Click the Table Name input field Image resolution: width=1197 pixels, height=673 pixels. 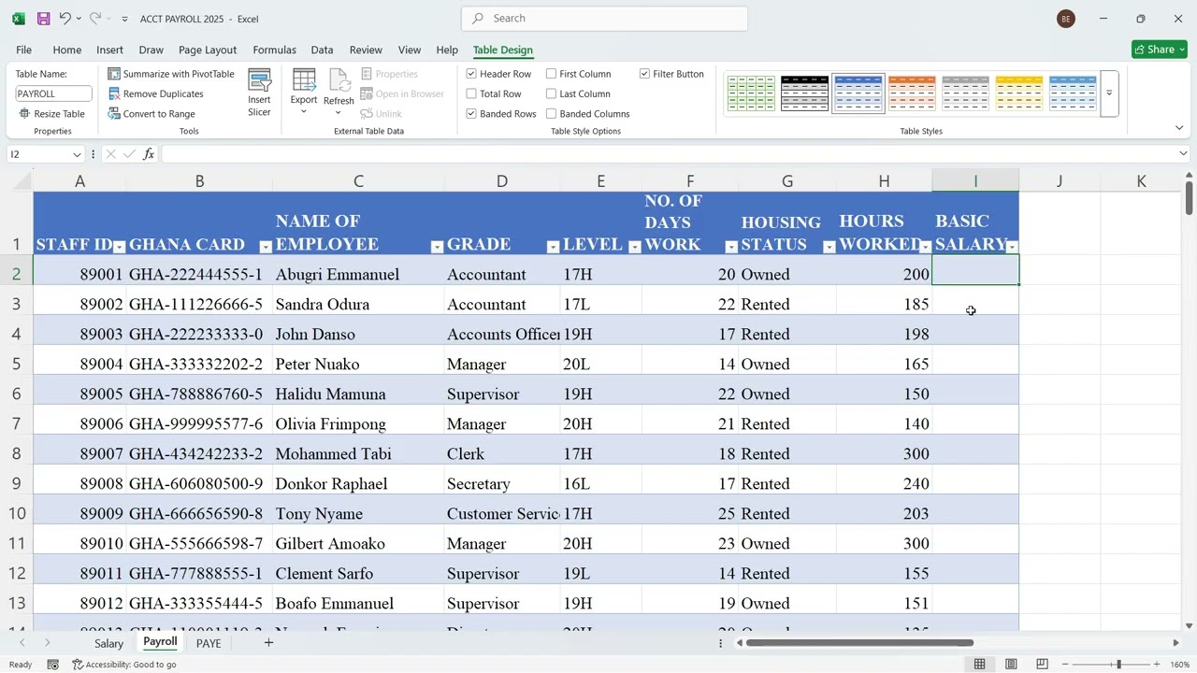click(x=53, y=93)
